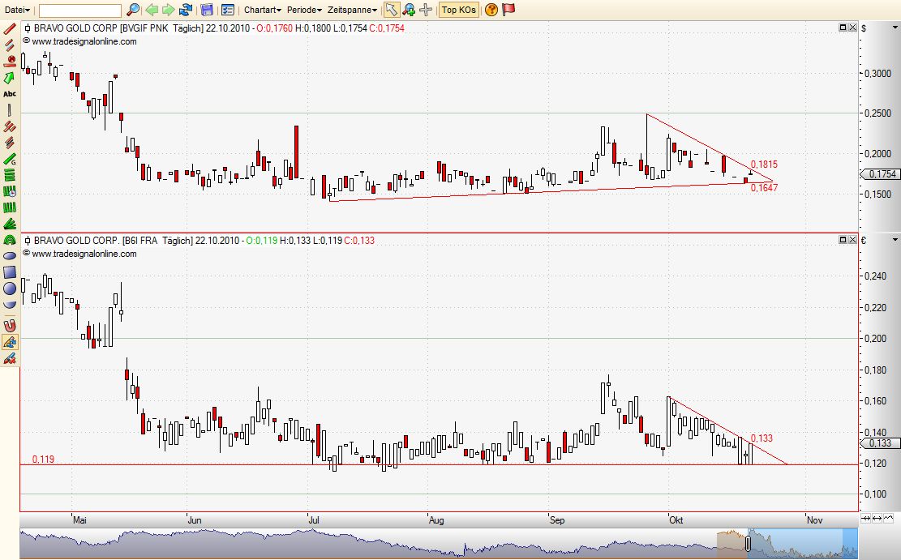Click the blue floppy disk save icon

pyautogui.click(x=207, y=10)
